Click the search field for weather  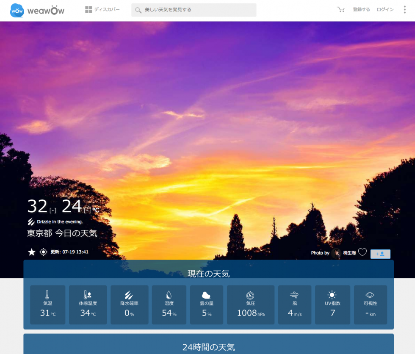point(194,10)
